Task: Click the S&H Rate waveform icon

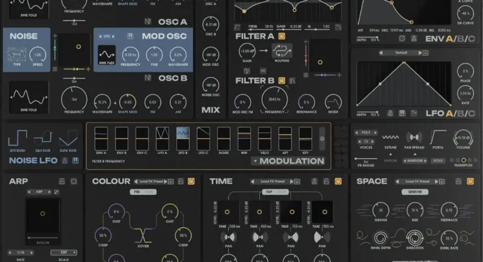Action: coord(43,138)
